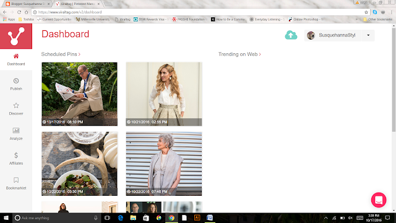Click the Ask me anything search box
Screen dimensions: 396x223
[x=56, y=217]
